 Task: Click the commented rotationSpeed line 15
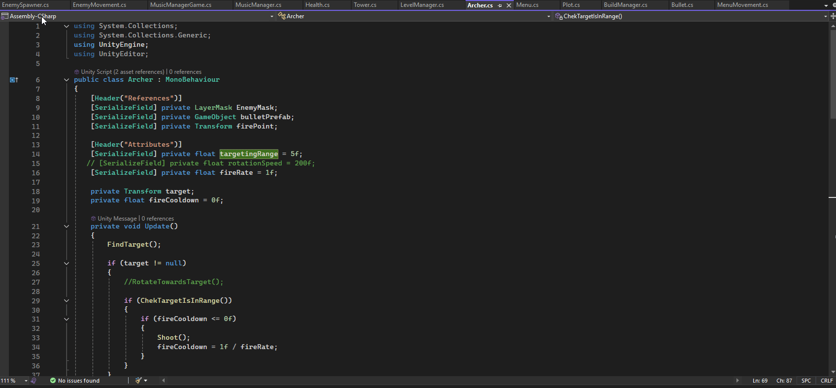201,163
